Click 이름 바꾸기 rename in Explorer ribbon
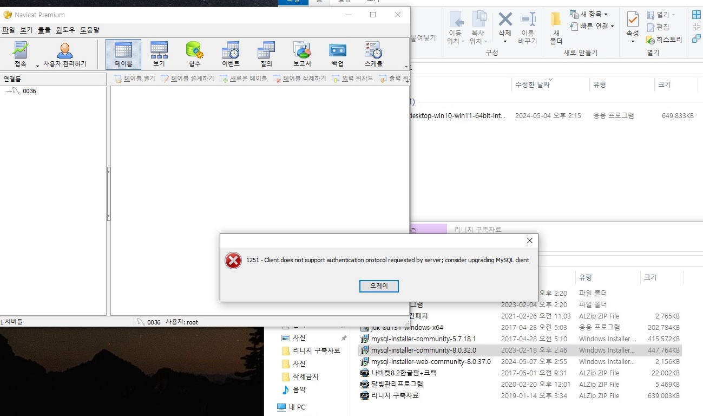Viewport: 703px width, 416px height. coord(527,28)
